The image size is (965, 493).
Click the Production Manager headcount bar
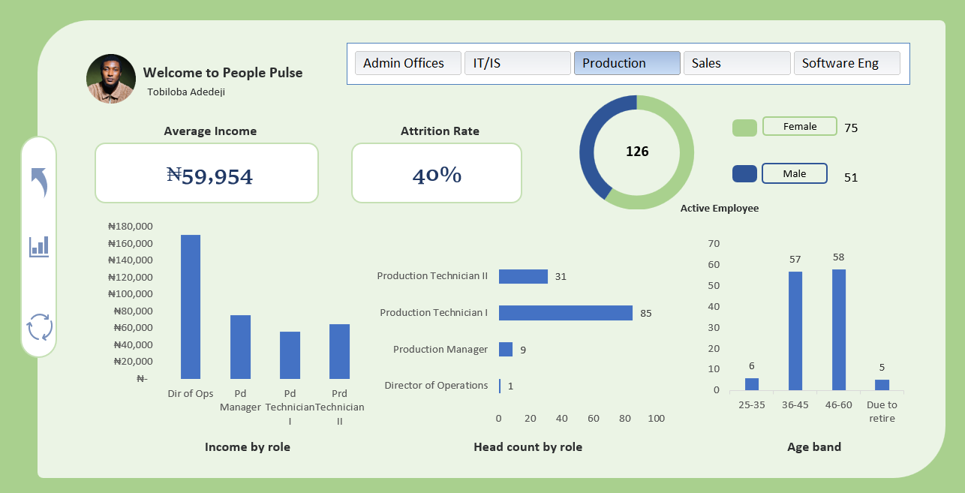click(506, 350)
